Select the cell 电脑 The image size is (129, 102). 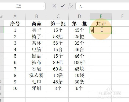click(36, 49)
